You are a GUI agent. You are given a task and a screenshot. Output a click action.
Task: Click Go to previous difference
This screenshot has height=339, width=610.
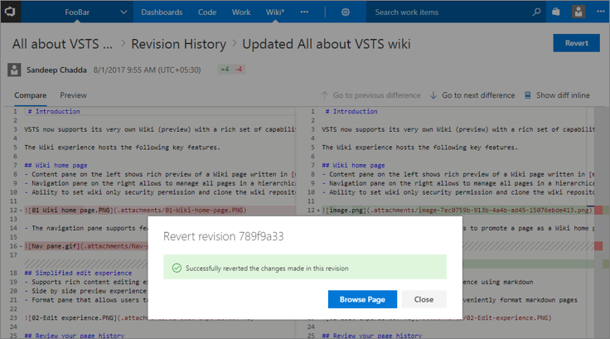click(x=370, y=95)
